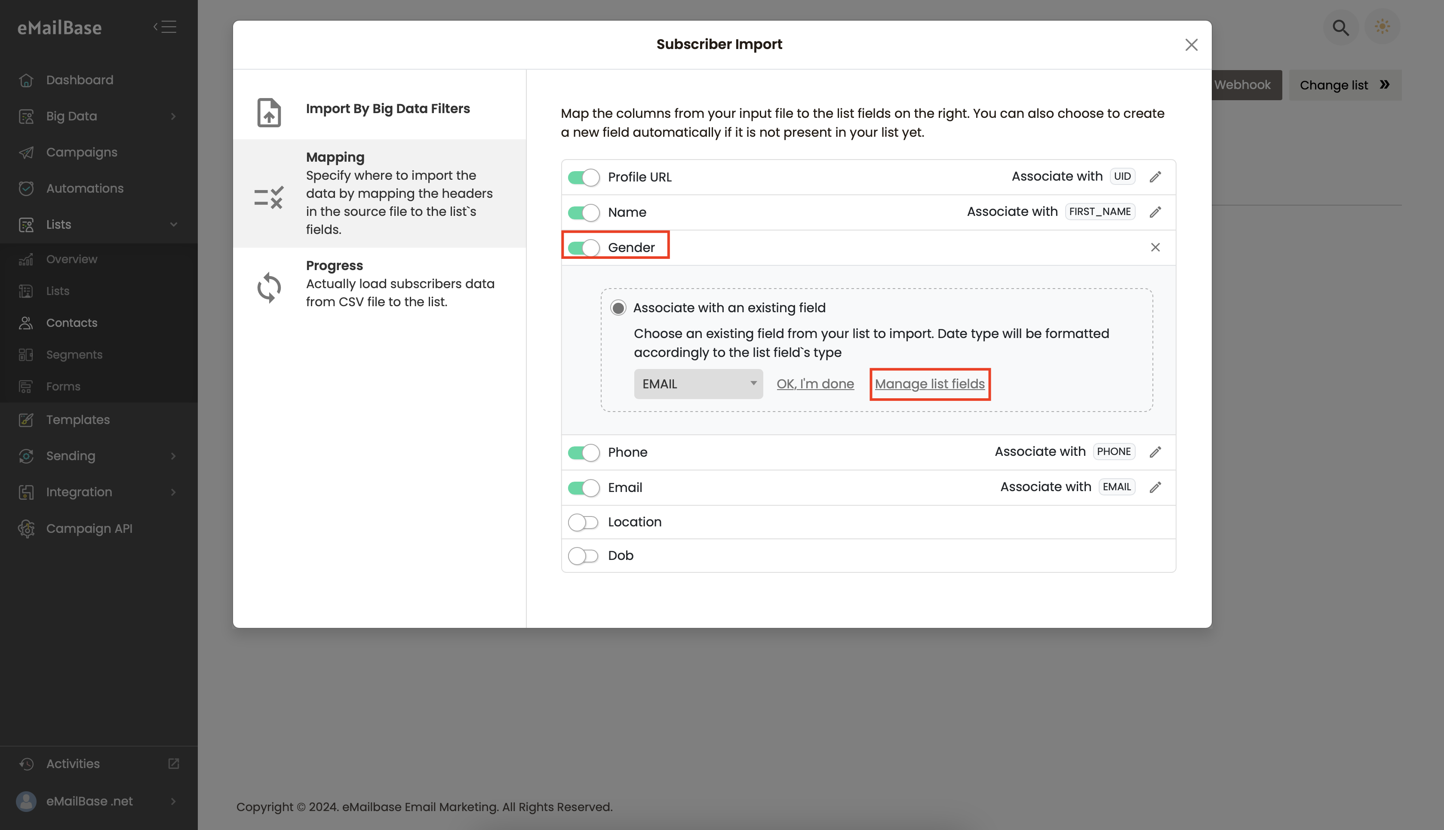
Task: Open search magnifier icon
Action: pos(1341,28)
